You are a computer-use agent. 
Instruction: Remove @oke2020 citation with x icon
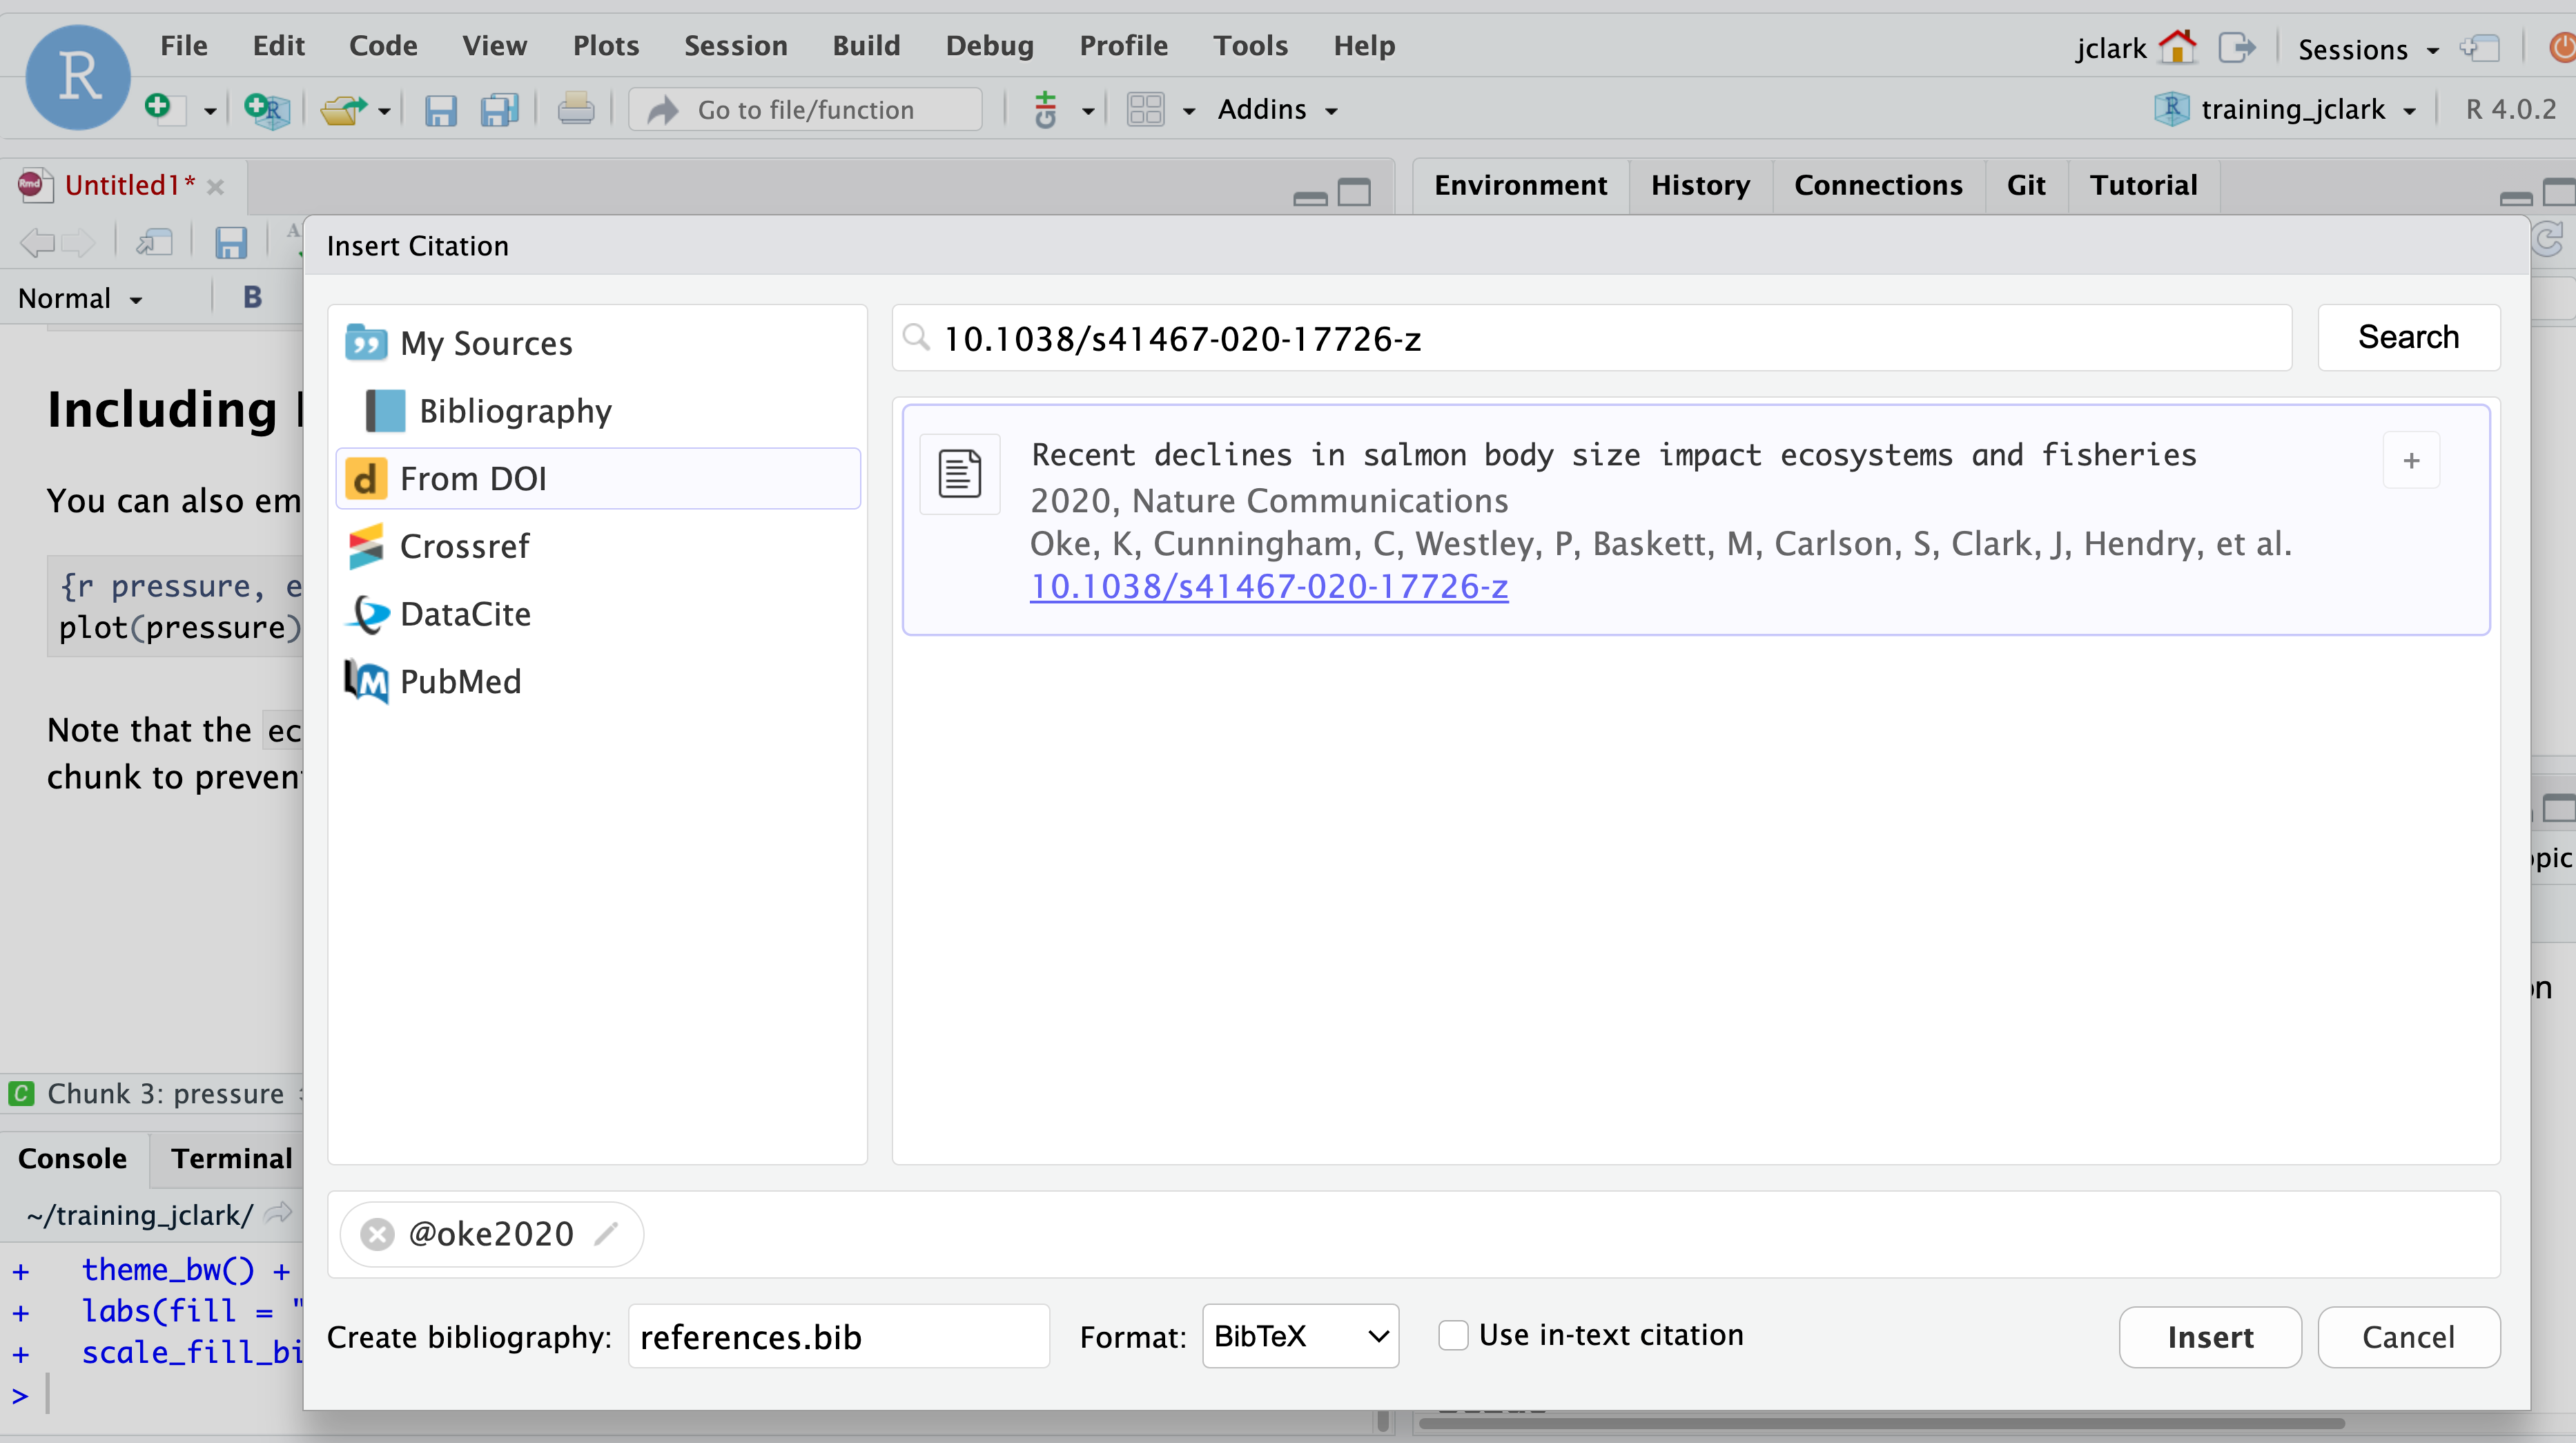tap(377, 1234)
